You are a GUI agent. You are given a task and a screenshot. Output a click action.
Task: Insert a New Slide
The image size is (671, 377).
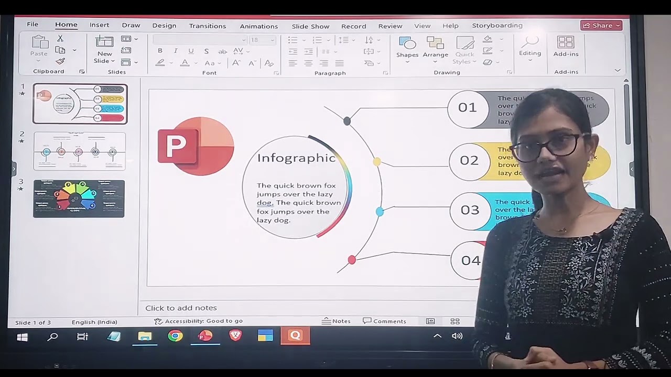(x=104, y=50)
